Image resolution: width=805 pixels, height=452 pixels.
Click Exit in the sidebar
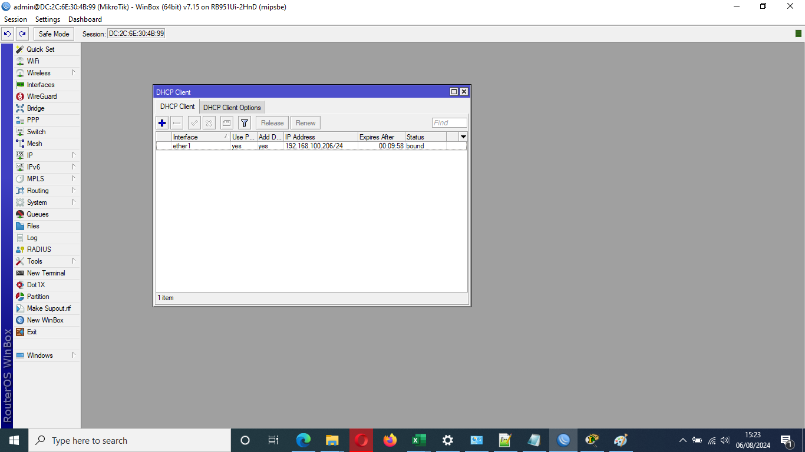(x=47, y=332)
